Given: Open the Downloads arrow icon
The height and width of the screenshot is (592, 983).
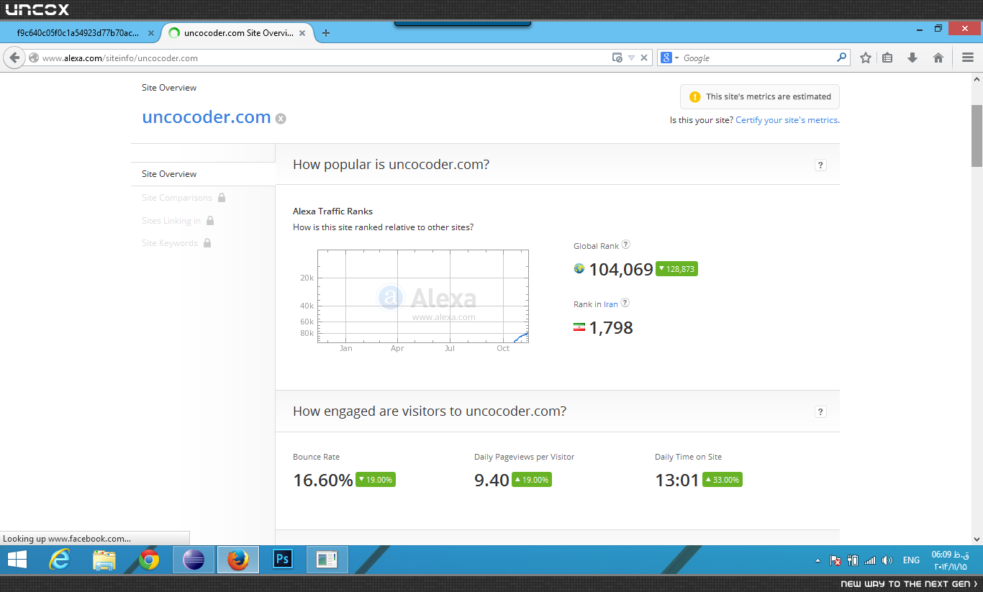Looking at the screenshot, I should pyautogui.click(x=912, y=58).
